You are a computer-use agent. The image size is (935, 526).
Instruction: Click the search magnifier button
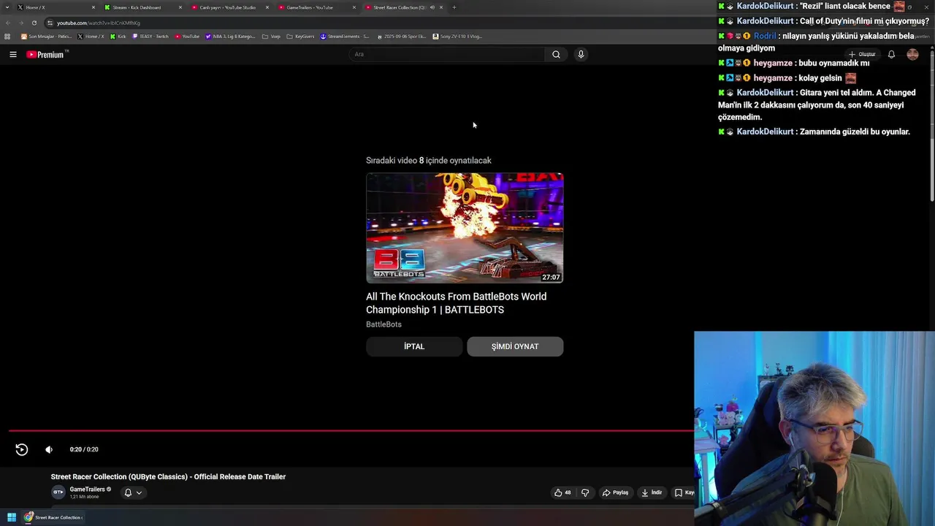pyautogui.click(x=556, y=54)
